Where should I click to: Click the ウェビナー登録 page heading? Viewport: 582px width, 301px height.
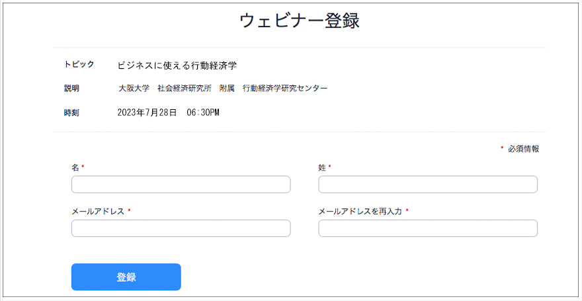299,21
